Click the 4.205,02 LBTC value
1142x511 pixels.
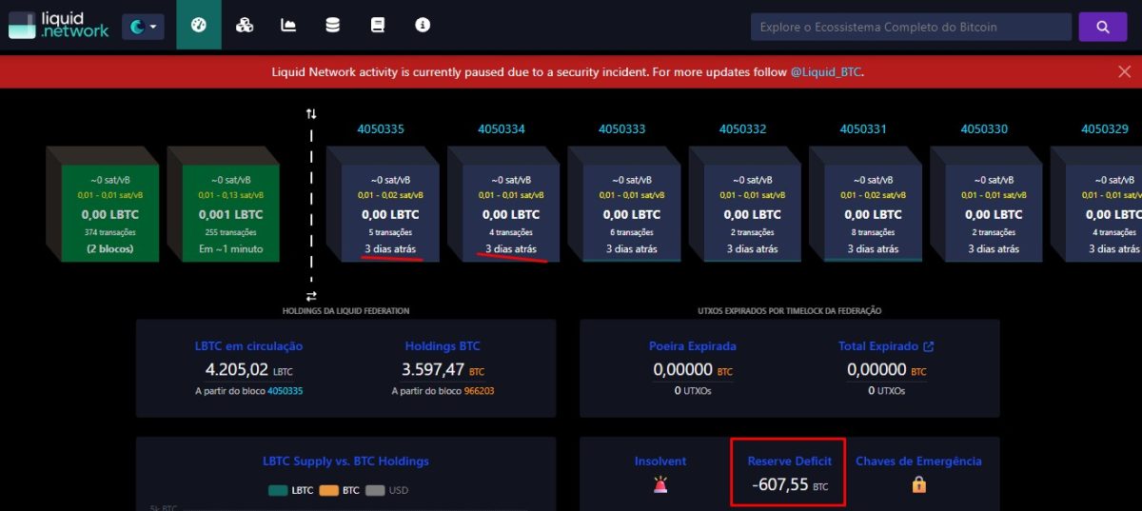[249, 369]
